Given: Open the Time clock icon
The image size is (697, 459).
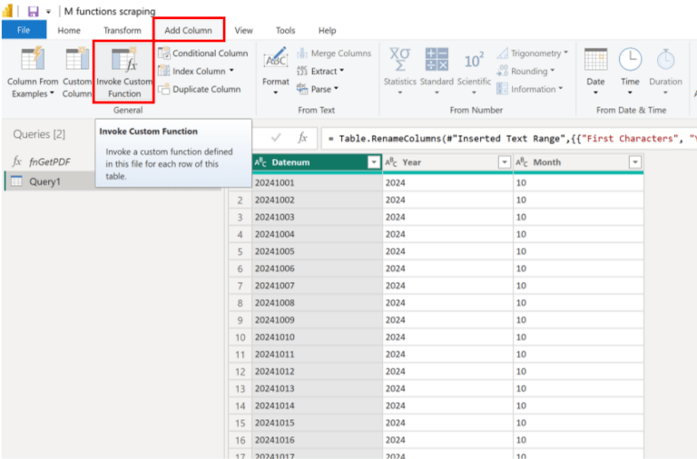Looking at the screenshot, I should (x=630, y=60).
